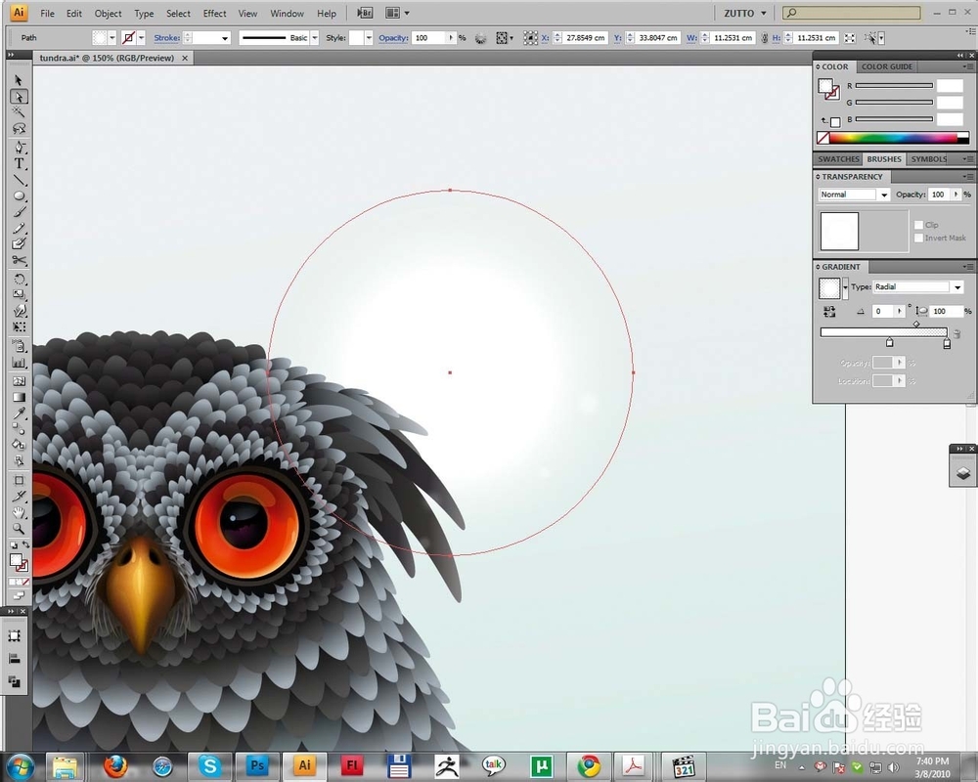Click the Stroke link in control bar

tap(166, 38)
